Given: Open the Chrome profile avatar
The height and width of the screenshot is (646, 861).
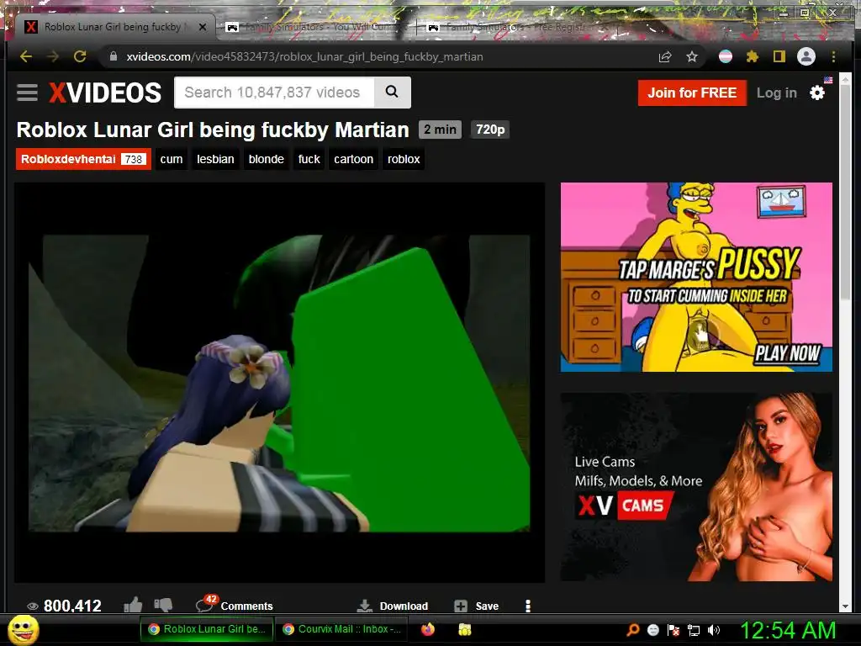Looking at the screenshot, I should click(806, 56).
